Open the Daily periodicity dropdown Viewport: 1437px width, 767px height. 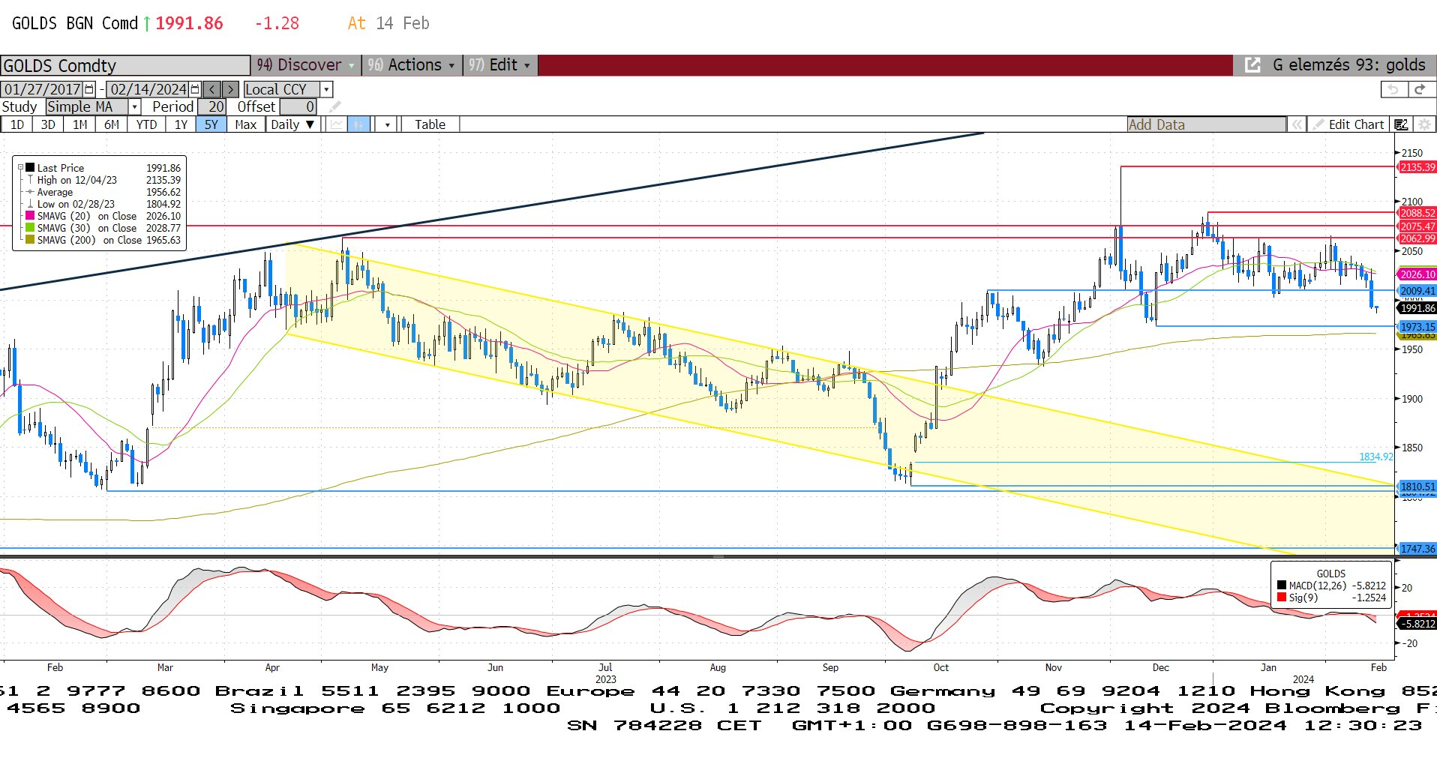292,124
